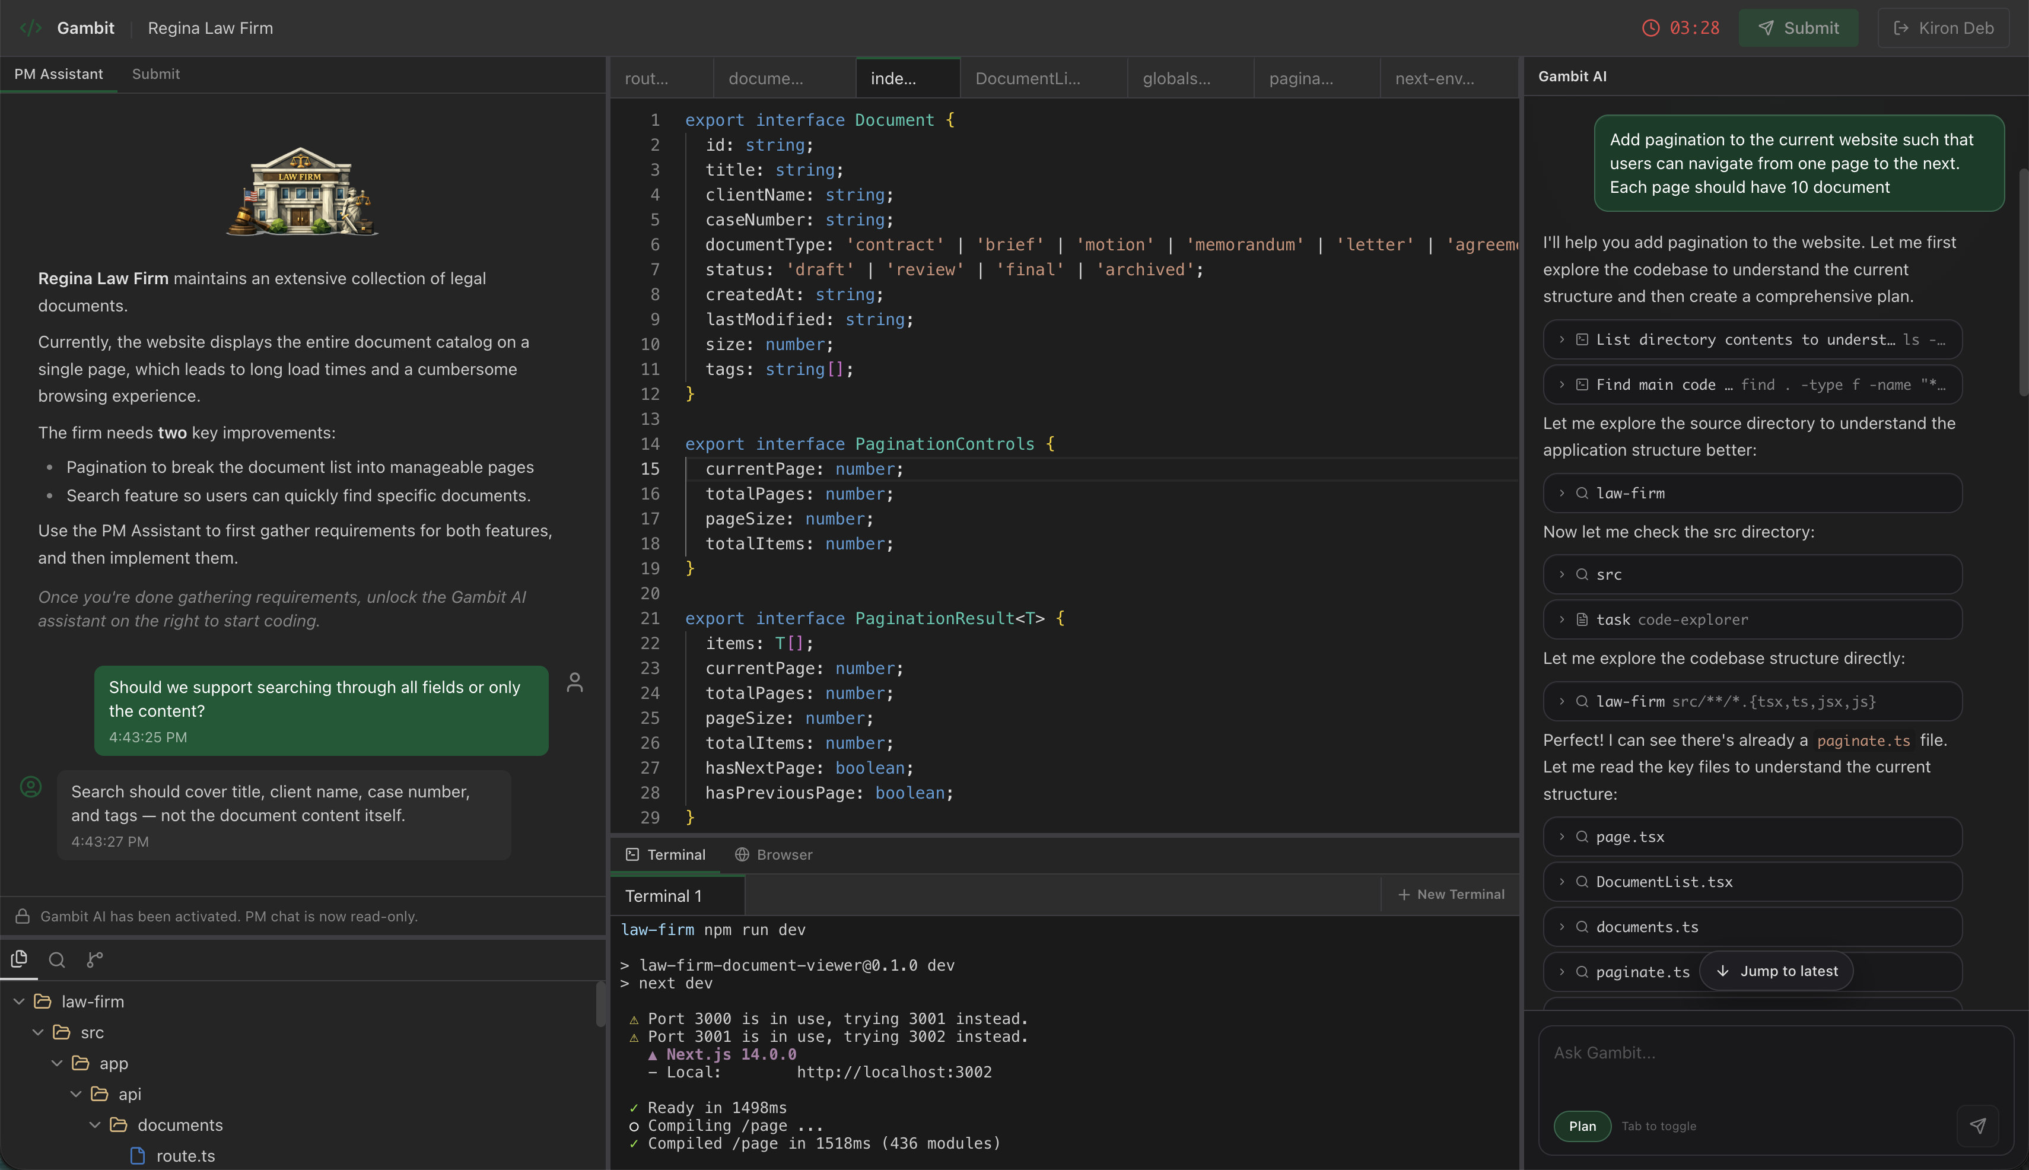
Task: Toggle the Plan mode pill
Action: [x=1582, y=1126]
